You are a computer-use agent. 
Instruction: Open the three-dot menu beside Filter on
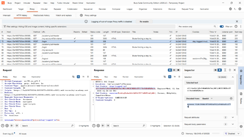pos(241,26)
